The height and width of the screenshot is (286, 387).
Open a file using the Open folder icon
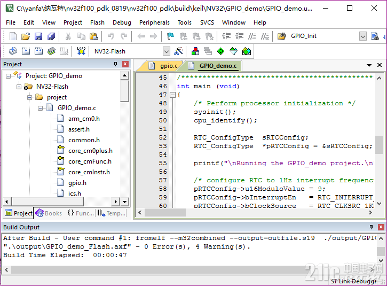coord(26,36)
